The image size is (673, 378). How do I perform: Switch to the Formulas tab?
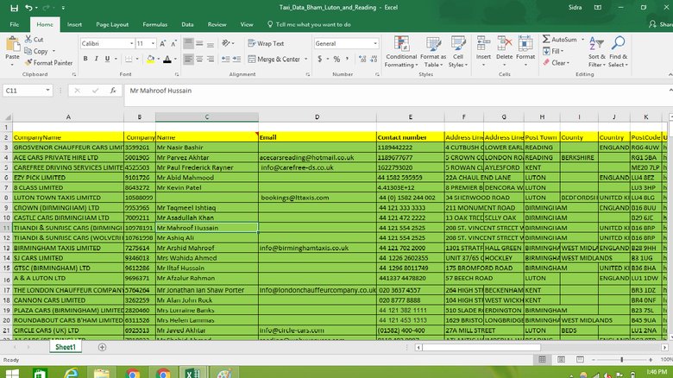click(155, 24)
